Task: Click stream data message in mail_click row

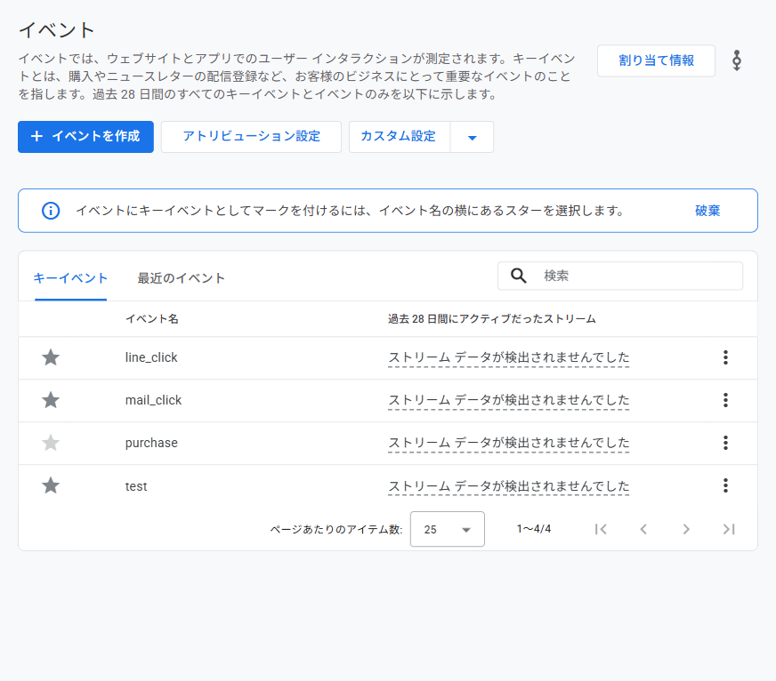Action: (x=509, y=399)
